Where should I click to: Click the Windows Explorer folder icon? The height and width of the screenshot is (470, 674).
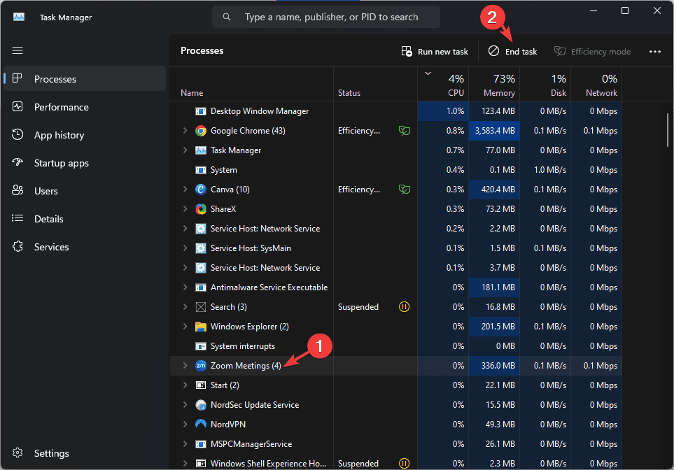tap(201, 327)
